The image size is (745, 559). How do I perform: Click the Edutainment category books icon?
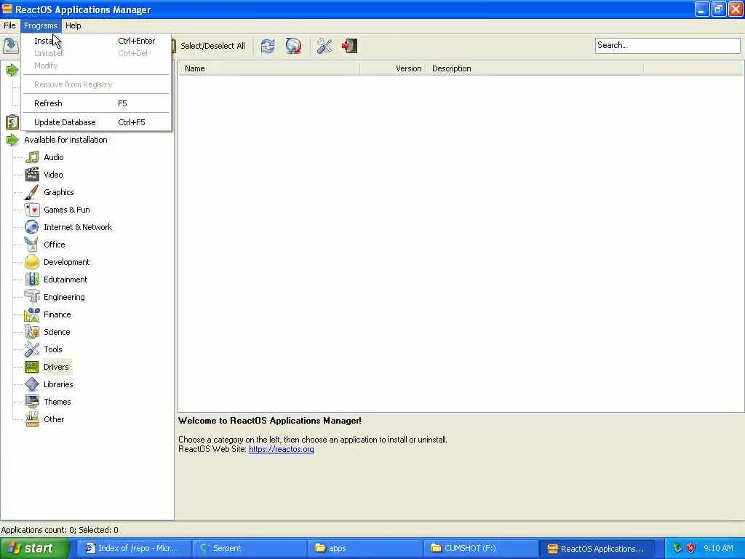[x=32, y=279]
